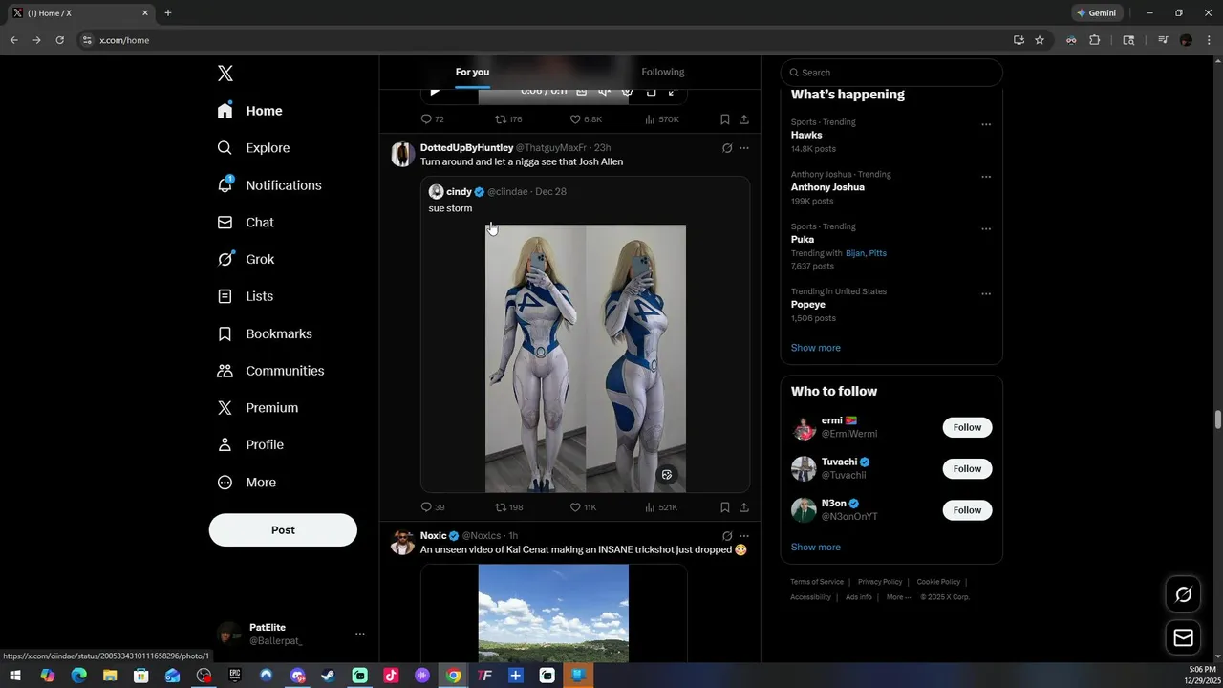Open Terms of Service link
1223x688 pixels.
[817, 582]
